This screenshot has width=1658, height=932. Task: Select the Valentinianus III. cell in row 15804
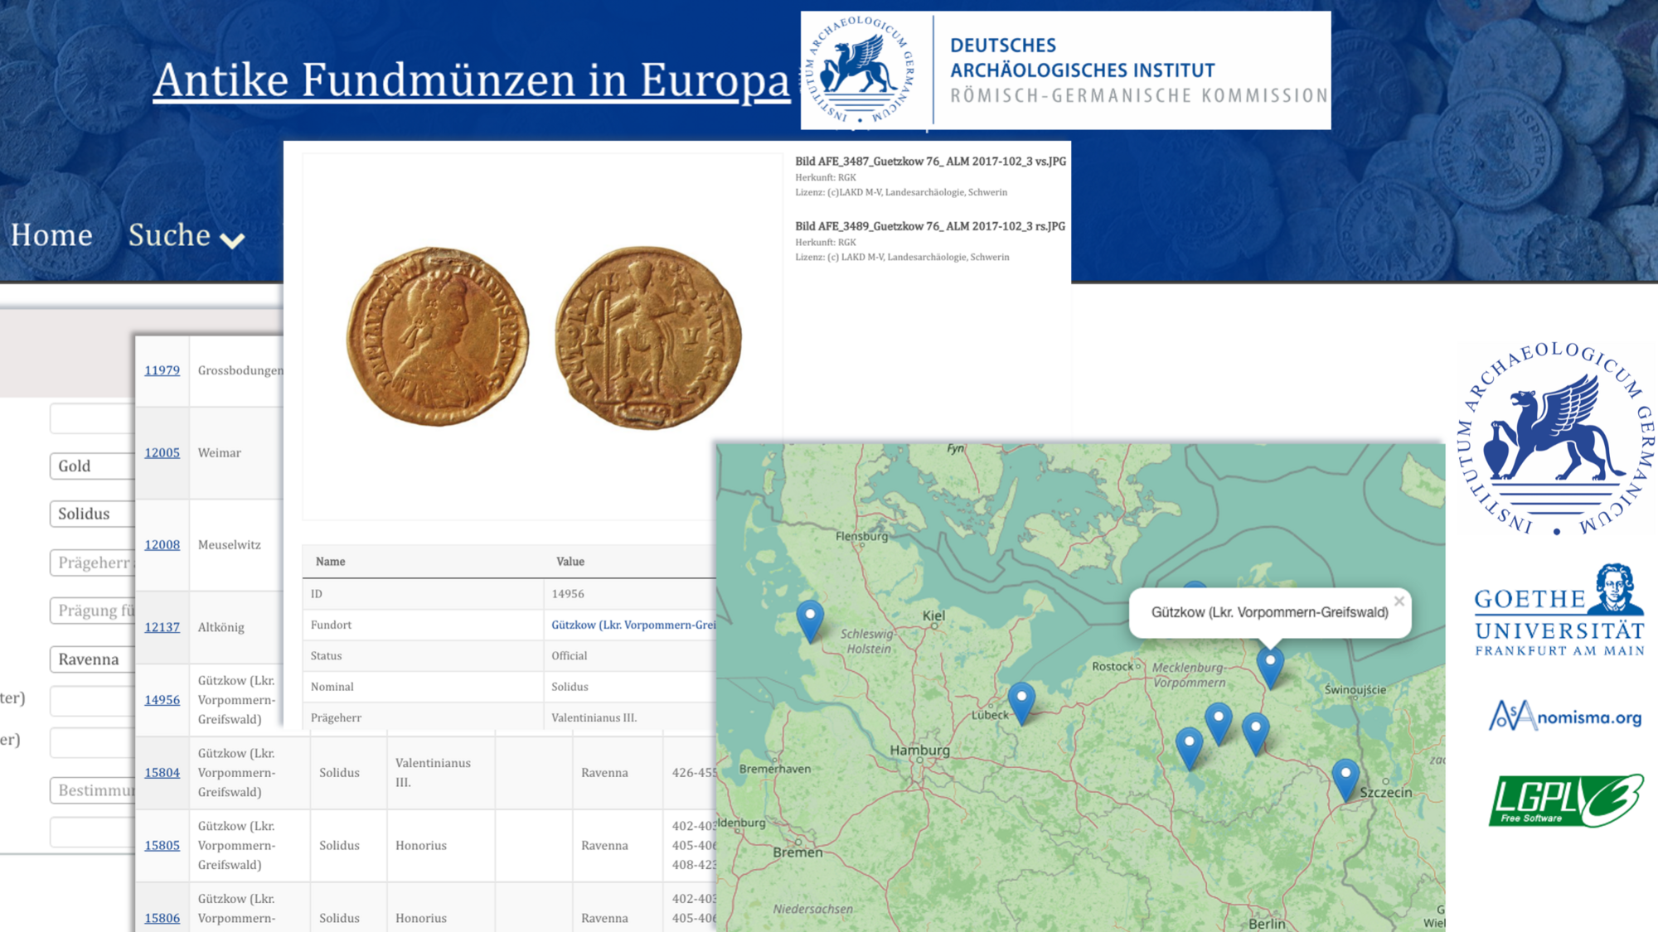[x=441, y=772]
